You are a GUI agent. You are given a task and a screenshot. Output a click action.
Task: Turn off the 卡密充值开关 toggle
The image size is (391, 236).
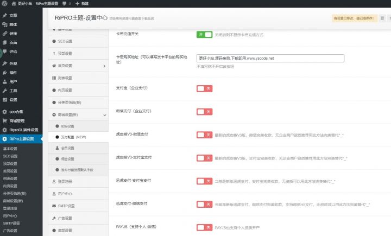click(x=204, y=34)
